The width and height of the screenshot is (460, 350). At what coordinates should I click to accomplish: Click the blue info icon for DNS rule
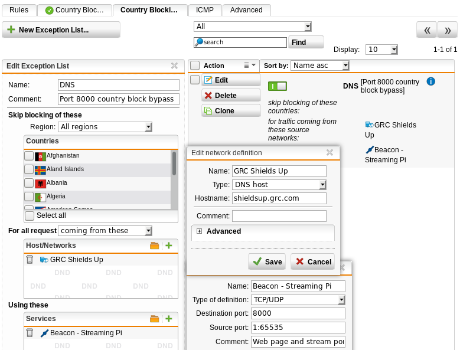430,81
